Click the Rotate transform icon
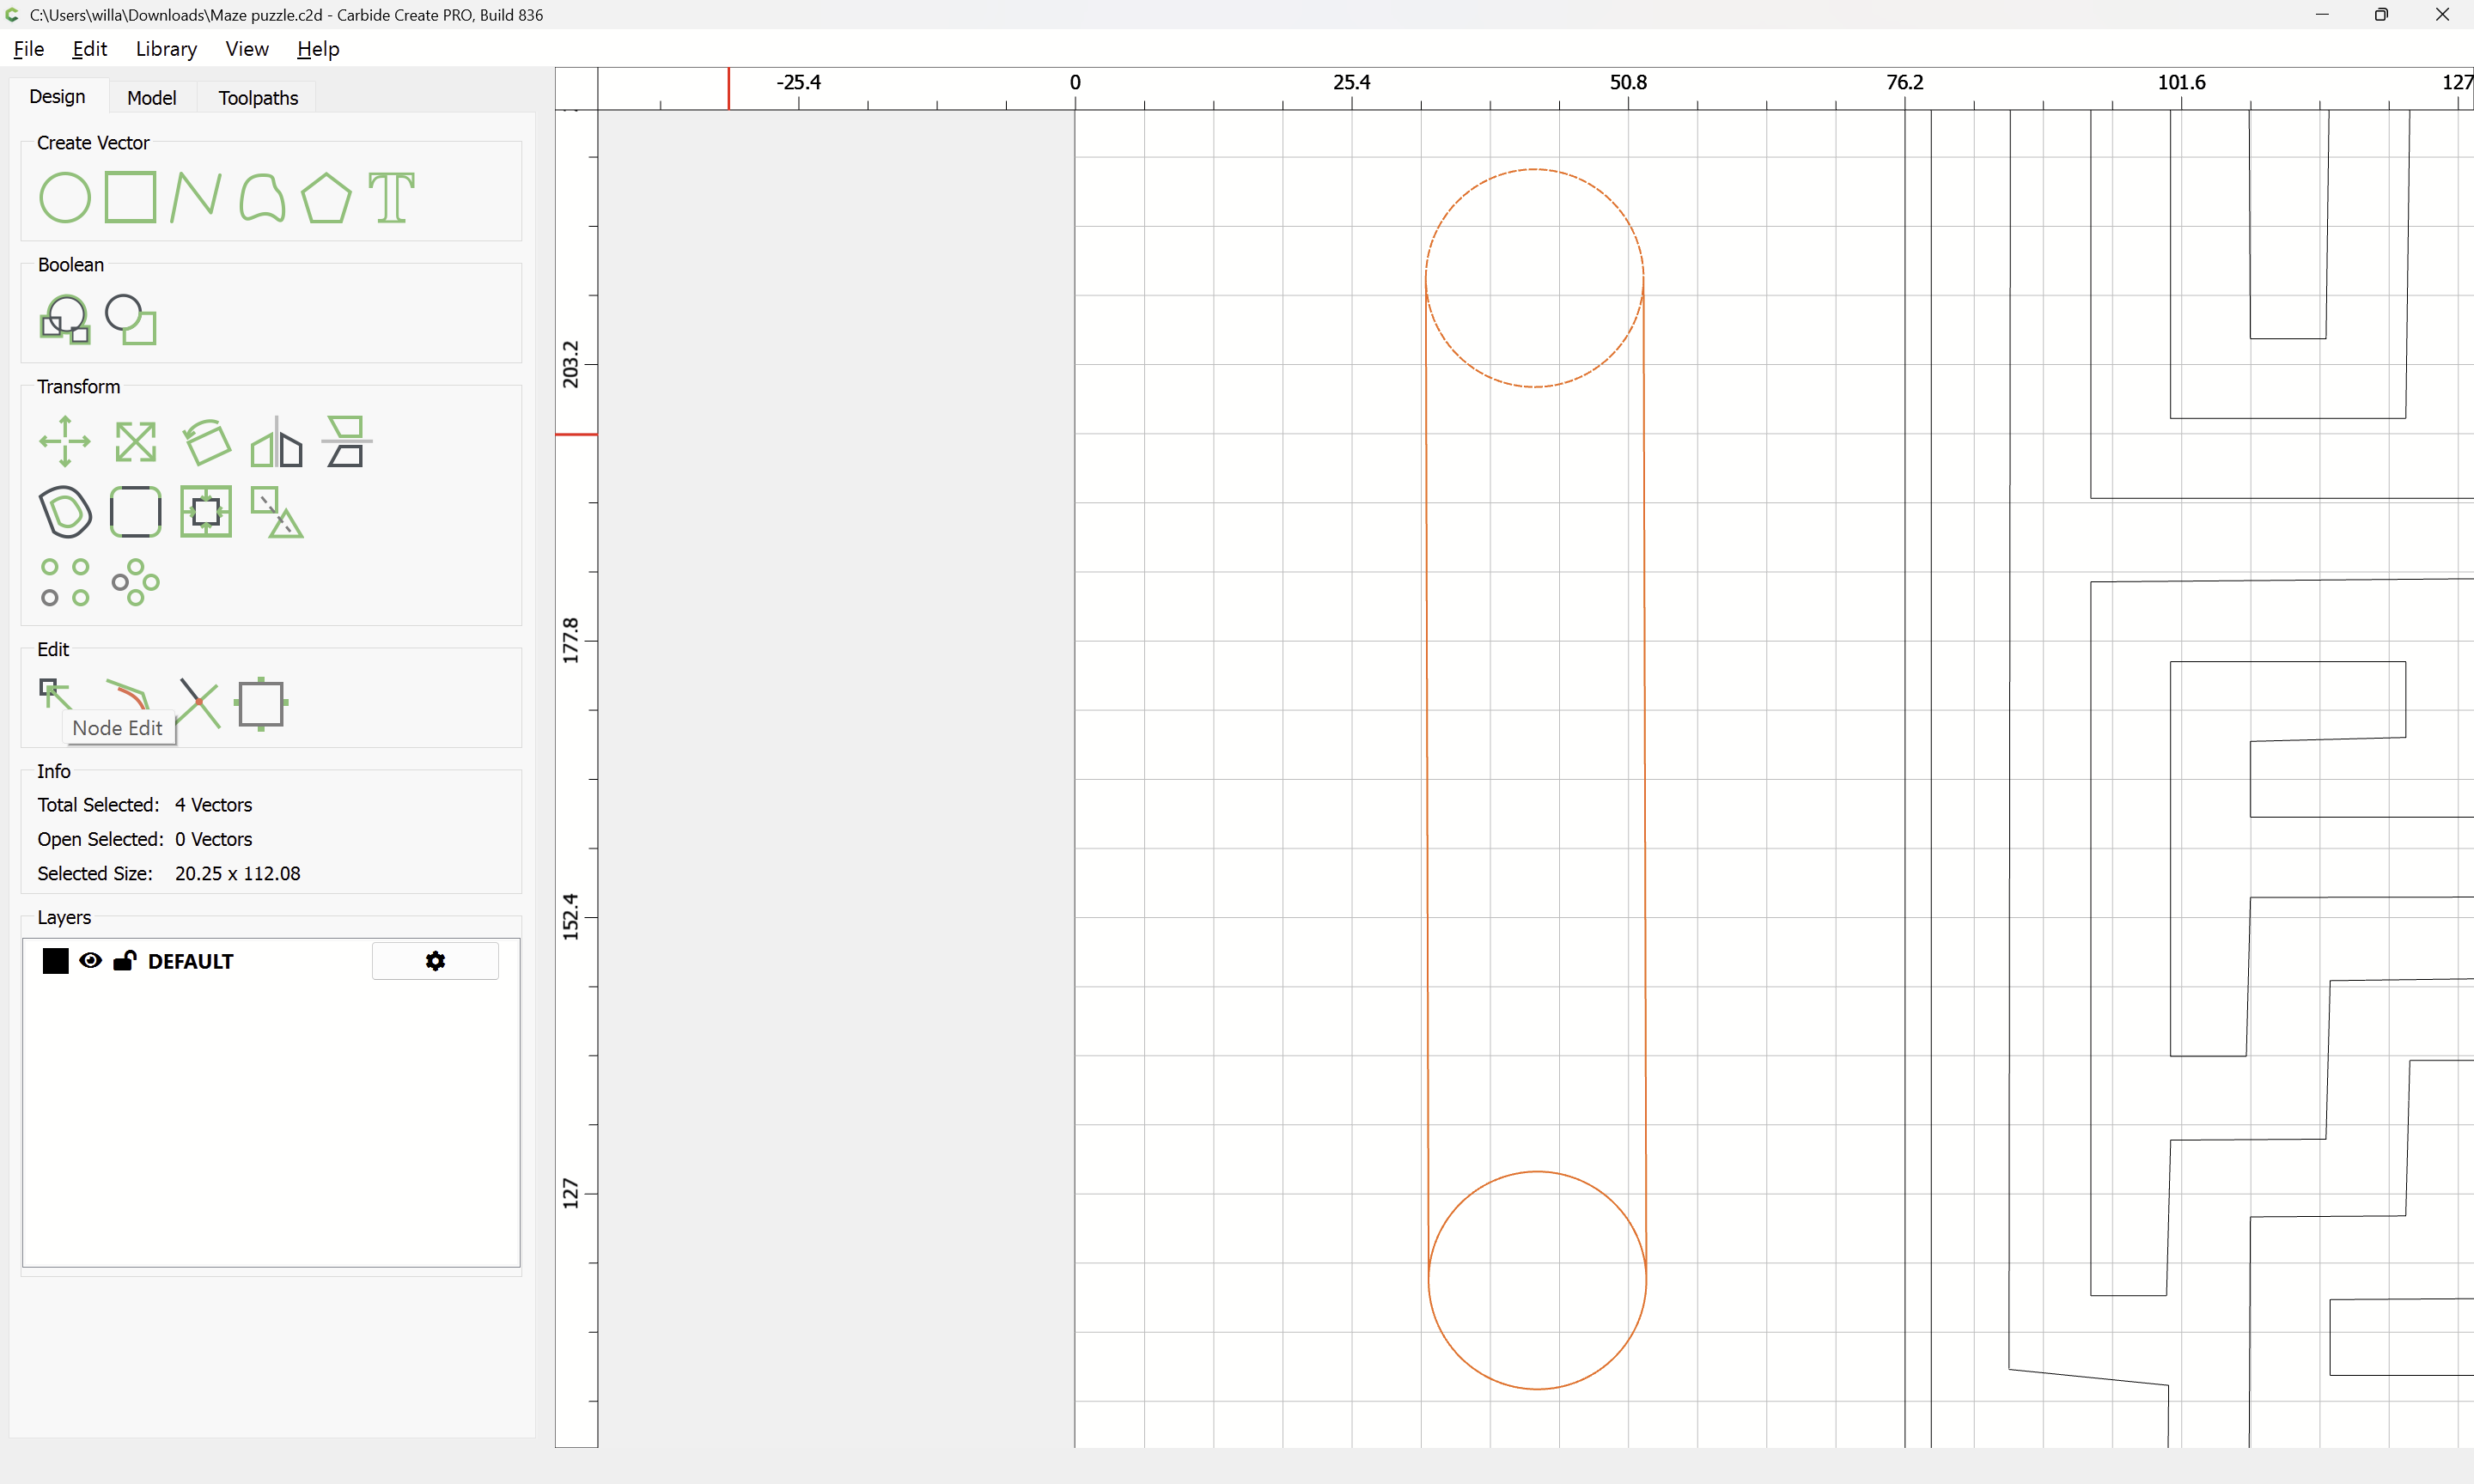2474x1484 pixels. 207,441
